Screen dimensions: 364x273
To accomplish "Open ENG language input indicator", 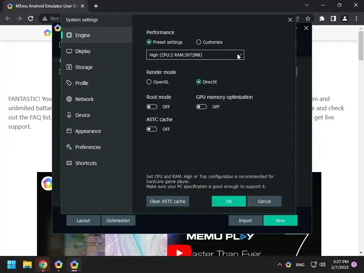I will (300, 264).
